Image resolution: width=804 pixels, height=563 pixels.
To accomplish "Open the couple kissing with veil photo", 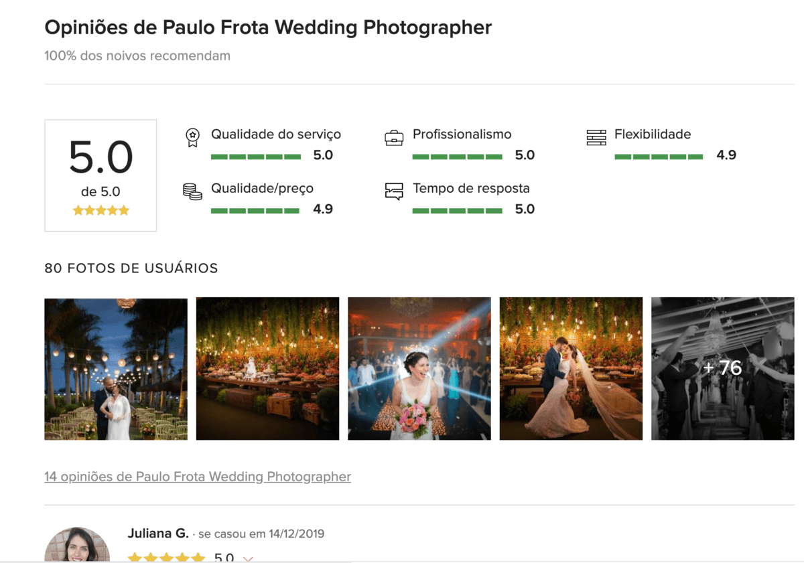I will click(x=571, y=369).
